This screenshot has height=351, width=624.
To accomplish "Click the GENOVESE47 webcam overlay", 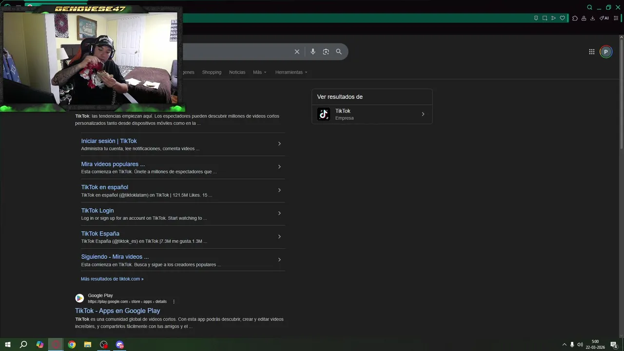I will [91, 56].
